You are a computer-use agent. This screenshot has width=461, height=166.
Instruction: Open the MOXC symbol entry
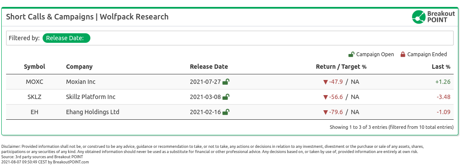click(34, 82)
